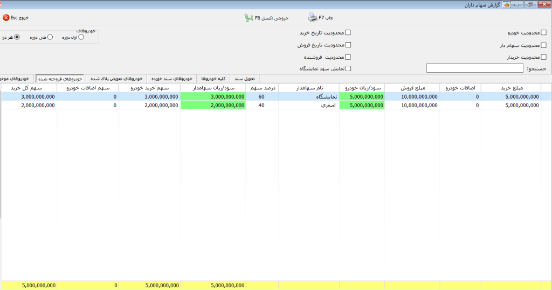Enable محدودیت خریدار checkbox
The height and width of the screenshot is (290, 552).
click(x=543, y=57)
